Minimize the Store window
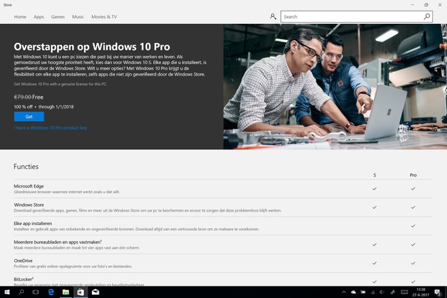447x298 pixels. pos(412,5)
